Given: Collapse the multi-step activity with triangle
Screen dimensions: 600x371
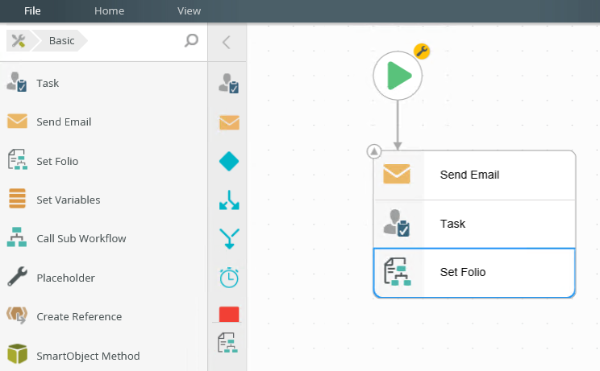Looking at the screenshot, I should pyautogui.click(x=374, y=151).
